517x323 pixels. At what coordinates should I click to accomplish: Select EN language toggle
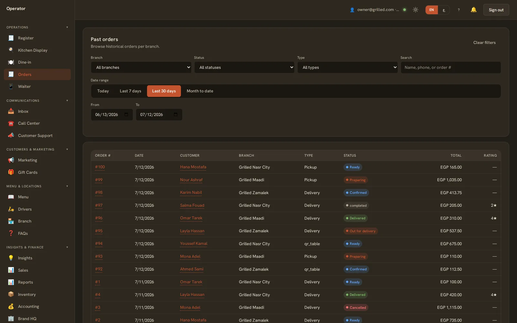[432, 10]
